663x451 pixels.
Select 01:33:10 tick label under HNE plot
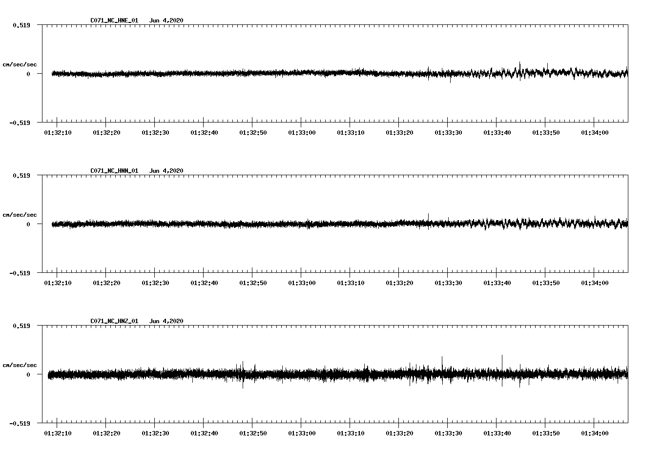351,132
